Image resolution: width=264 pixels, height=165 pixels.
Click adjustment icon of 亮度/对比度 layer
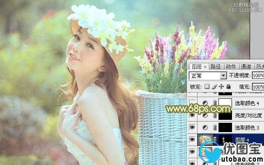pyautogui.click(x=205, y=115)
